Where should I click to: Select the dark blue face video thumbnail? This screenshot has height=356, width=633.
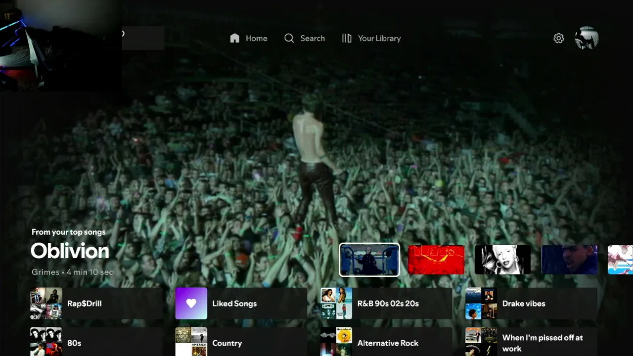(570, 260)
